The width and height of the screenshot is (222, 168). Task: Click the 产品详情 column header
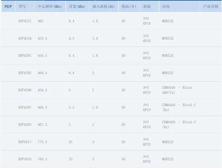pyautogui.click(x=211, y=6)
